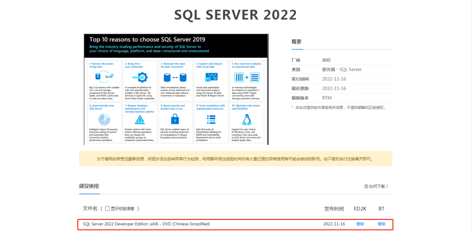Click the 微软 vendor value
Viewport: 472px width, 233px height.
(326, 60)
